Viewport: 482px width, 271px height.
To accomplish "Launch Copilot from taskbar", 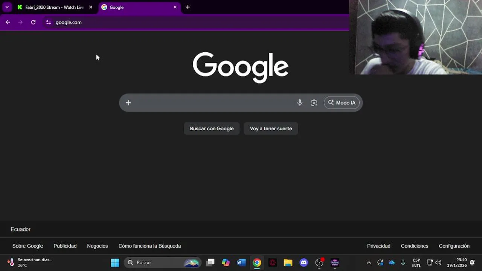I will click(226, 262).
